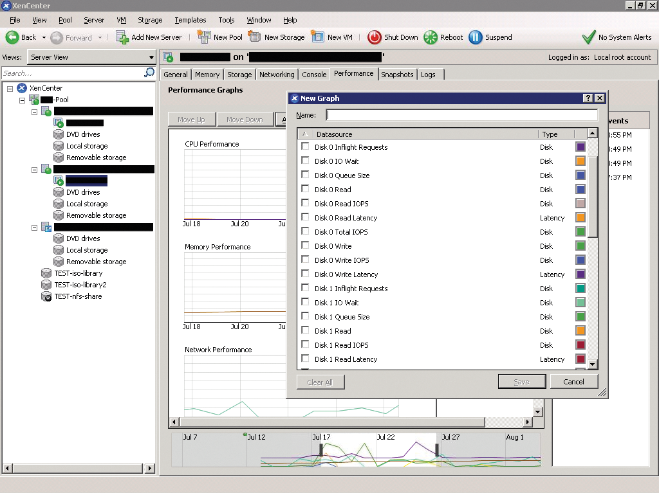Screen dimensions: 659x493
Task: Click the New Storage toolbar icon
Action: 255,37
